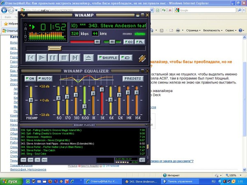The width and height of the screenshot is (247, 185).
Task: Click the Internet Explorer back button
Action: pyautogui.click(x=4, y=10)
